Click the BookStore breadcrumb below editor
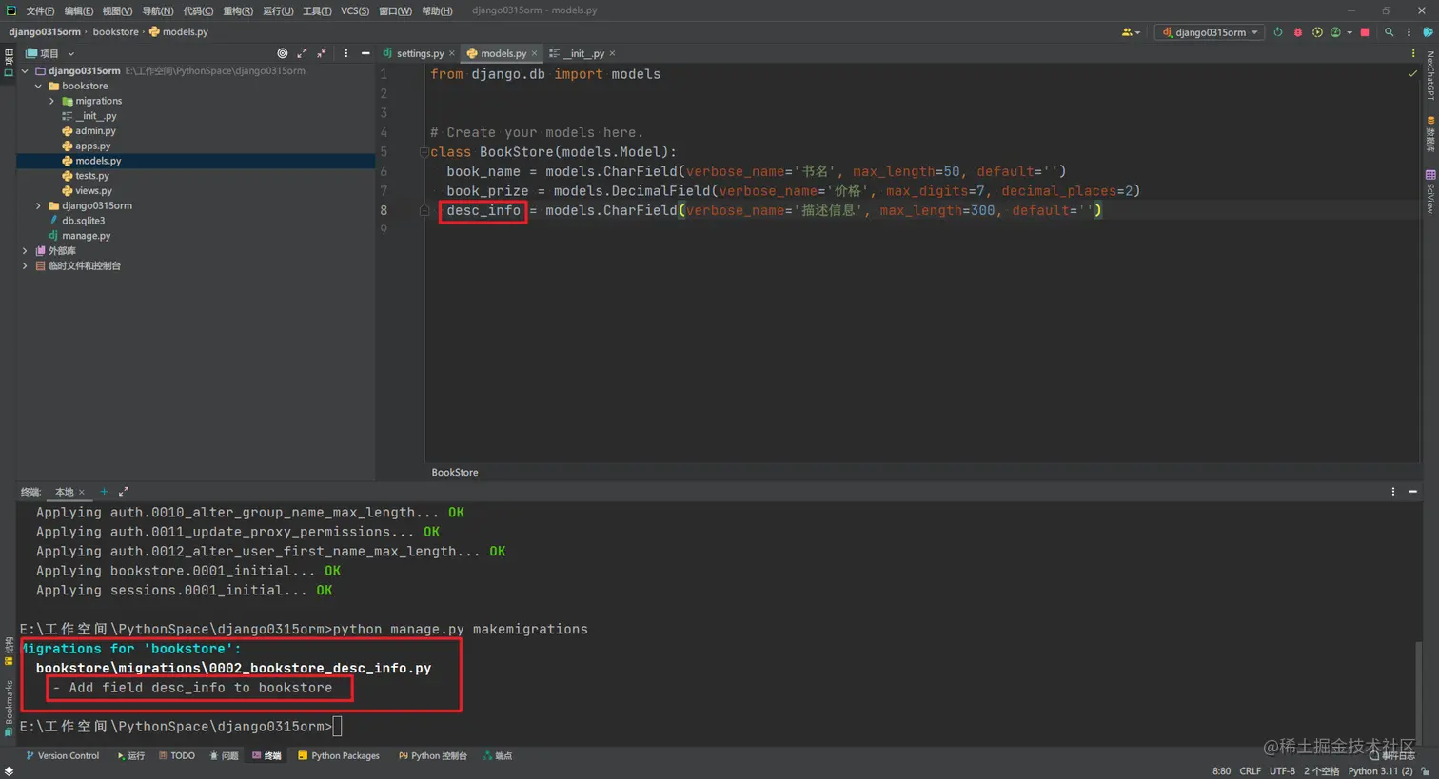 click(455, 472)
